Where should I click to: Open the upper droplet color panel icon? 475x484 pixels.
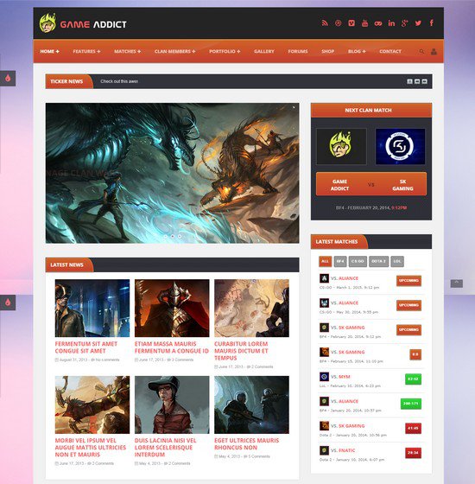(8, 79)
